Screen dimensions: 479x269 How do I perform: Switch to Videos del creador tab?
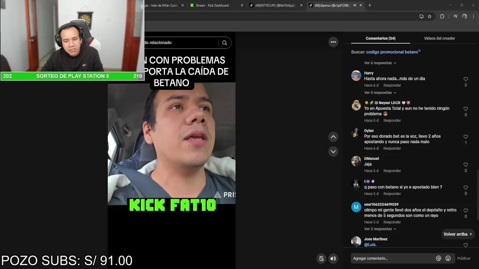[439, 38]
